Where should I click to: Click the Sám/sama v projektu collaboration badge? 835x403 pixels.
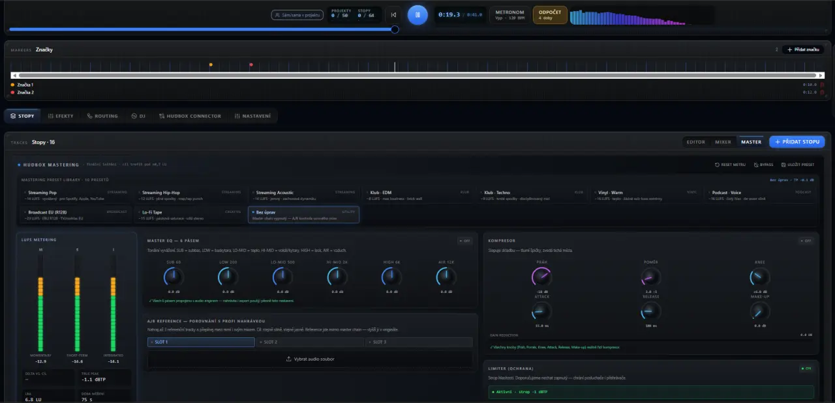coord(297,14)
